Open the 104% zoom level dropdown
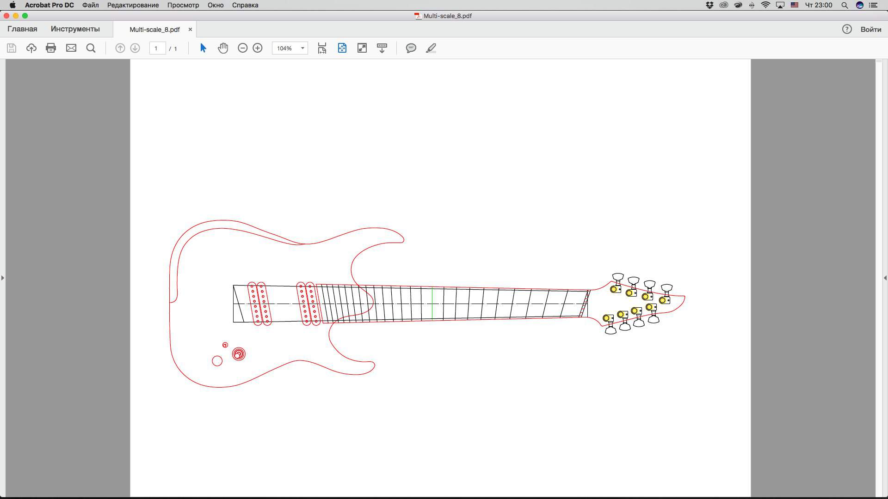The width and height of the screenshot is (888, 499). pos(302,48)
